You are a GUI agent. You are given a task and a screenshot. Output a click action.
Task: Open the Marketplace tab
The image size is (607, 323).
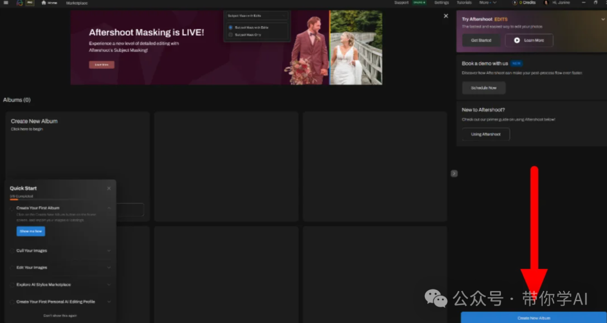76,3
